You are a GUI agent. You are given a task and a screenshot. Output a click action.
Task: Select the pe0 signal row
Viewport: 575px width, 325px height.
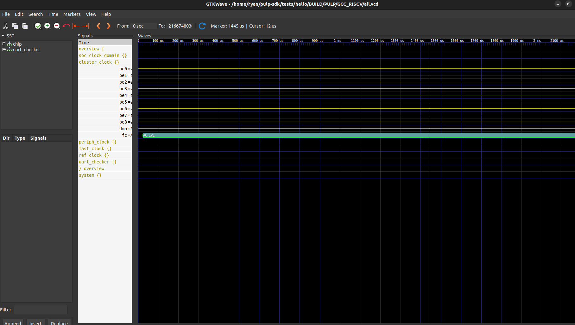click(105, 69)
